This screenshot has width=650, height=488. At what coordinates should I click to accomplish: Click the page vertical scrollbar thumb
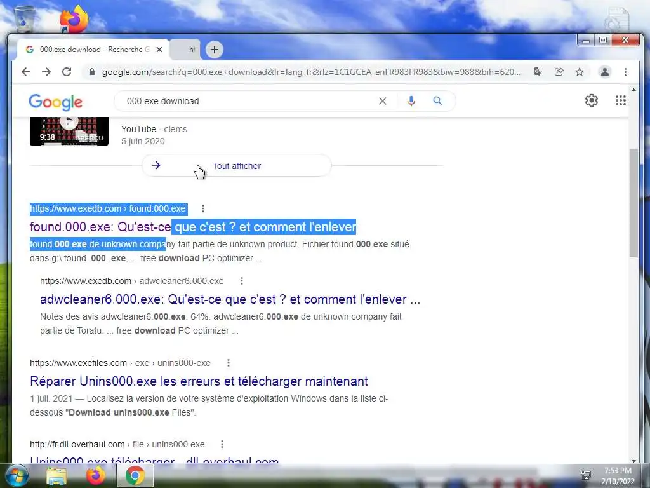click(x=633, y=203)
